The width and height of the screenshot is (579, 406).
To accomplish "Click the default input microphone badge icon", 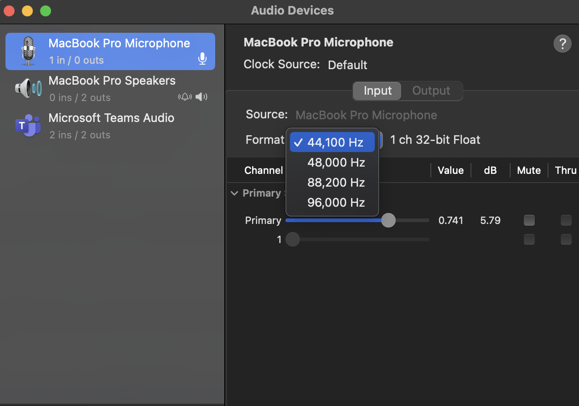I will [203, 59].
